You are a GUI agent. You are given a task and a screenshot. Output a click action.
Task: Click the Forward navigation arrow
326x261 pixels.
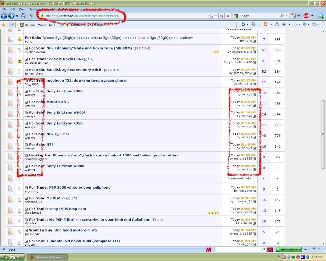11,16
